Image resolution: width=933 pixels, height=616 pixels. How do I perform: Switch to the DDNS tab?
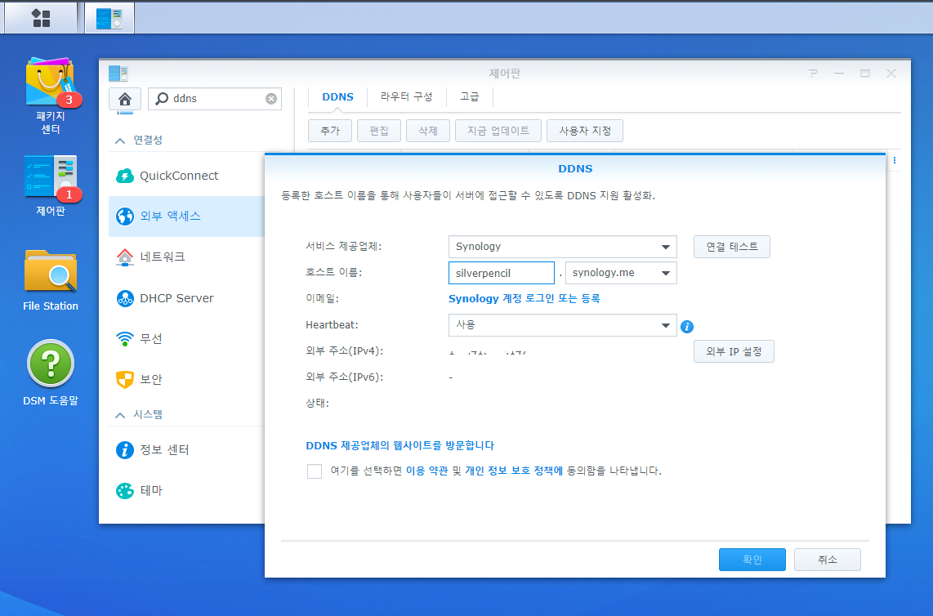point(337,96)
